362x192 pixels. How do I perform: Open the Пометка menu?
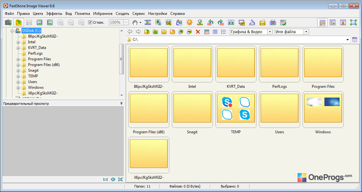click(82, 14)
